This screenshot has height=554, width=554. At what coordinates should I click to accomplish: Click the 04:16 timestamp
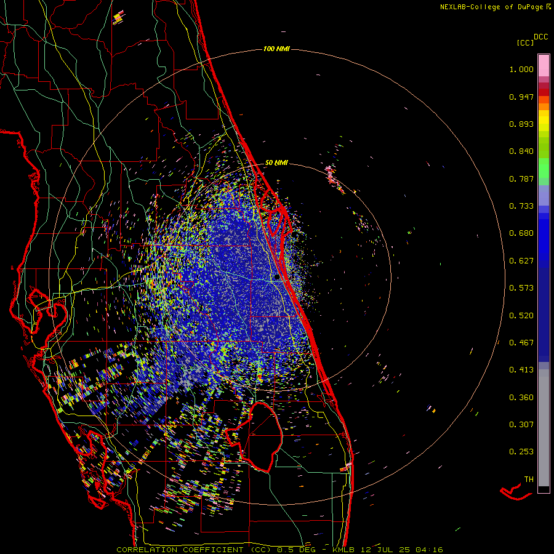click(x=429, y=550)
